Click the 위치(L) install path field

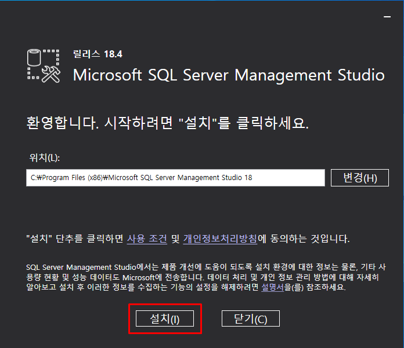[175, 178]
